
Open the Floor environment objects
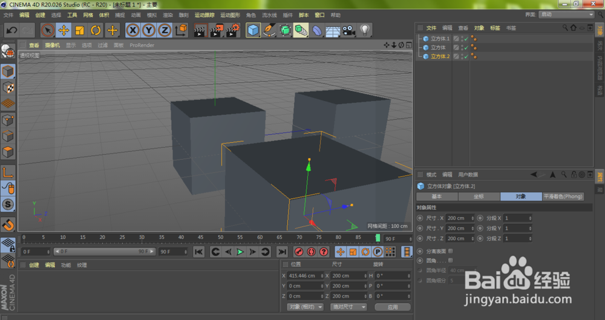coord(333,30)
